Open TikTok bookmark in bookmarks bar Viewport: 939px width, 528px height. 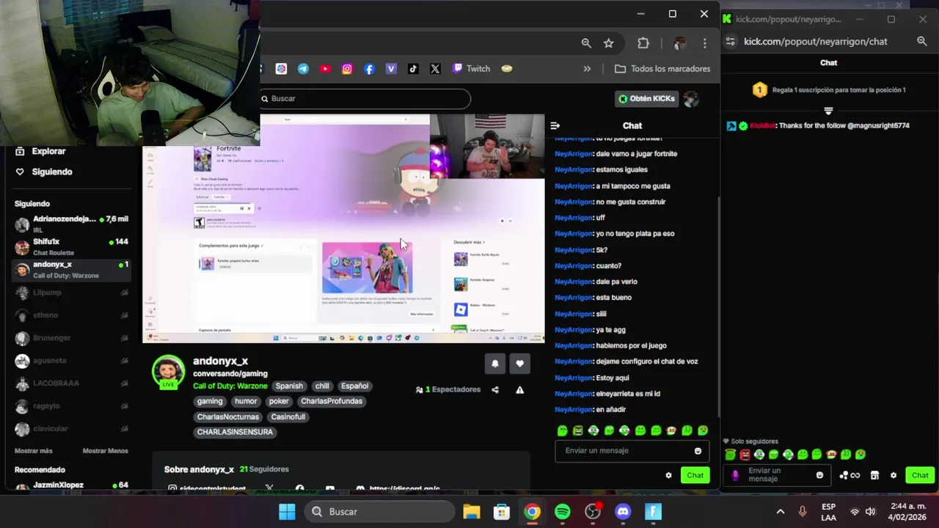coord(413,68)
